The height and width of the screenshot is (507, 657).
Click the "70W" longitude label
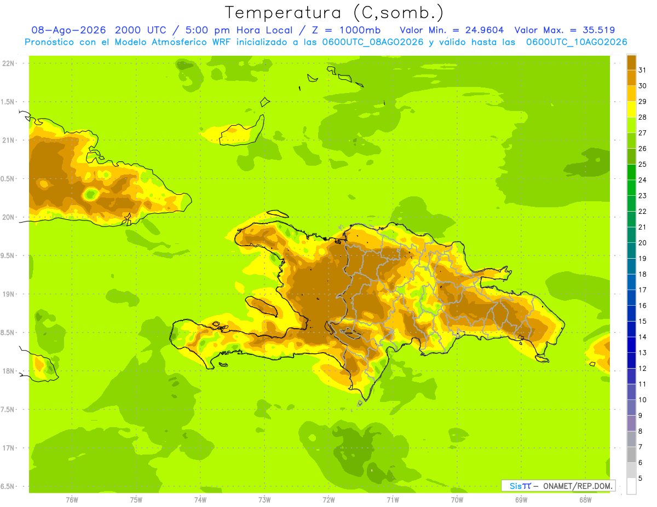coord(457,500)
